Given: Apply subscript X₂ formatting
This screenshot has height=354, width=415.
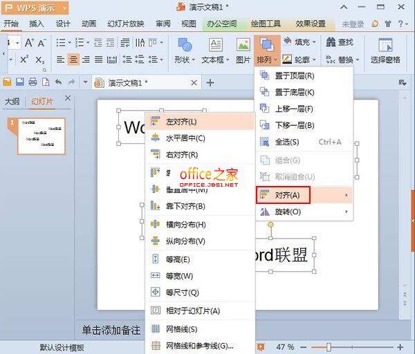Looking at the screenshot, I should click(x=40, y=60).
